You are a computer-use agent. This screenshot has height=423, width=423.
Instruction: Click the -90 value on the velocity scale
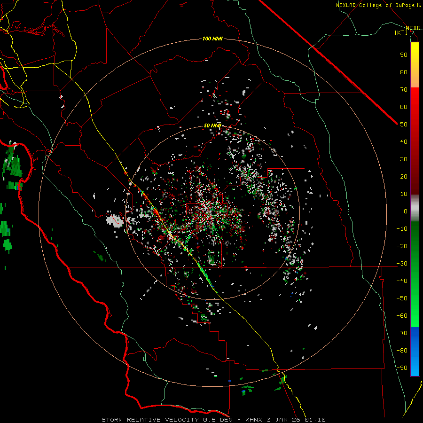(402, 368)
